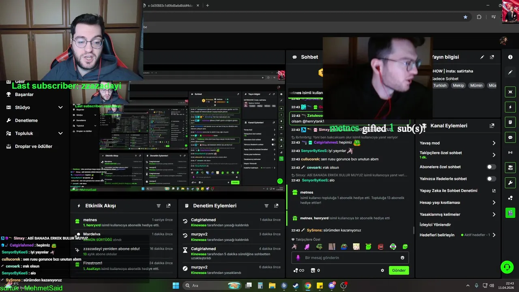Toggle the screen capture panel icon

point(510,92)
